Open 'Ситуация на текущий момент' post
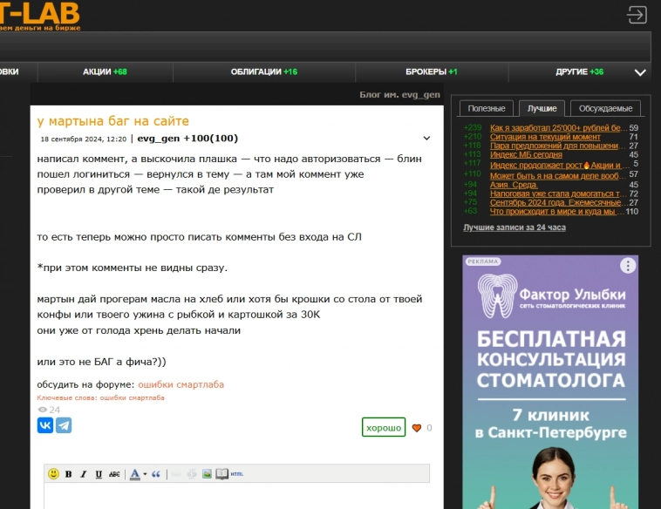 [x=545, y=137]
